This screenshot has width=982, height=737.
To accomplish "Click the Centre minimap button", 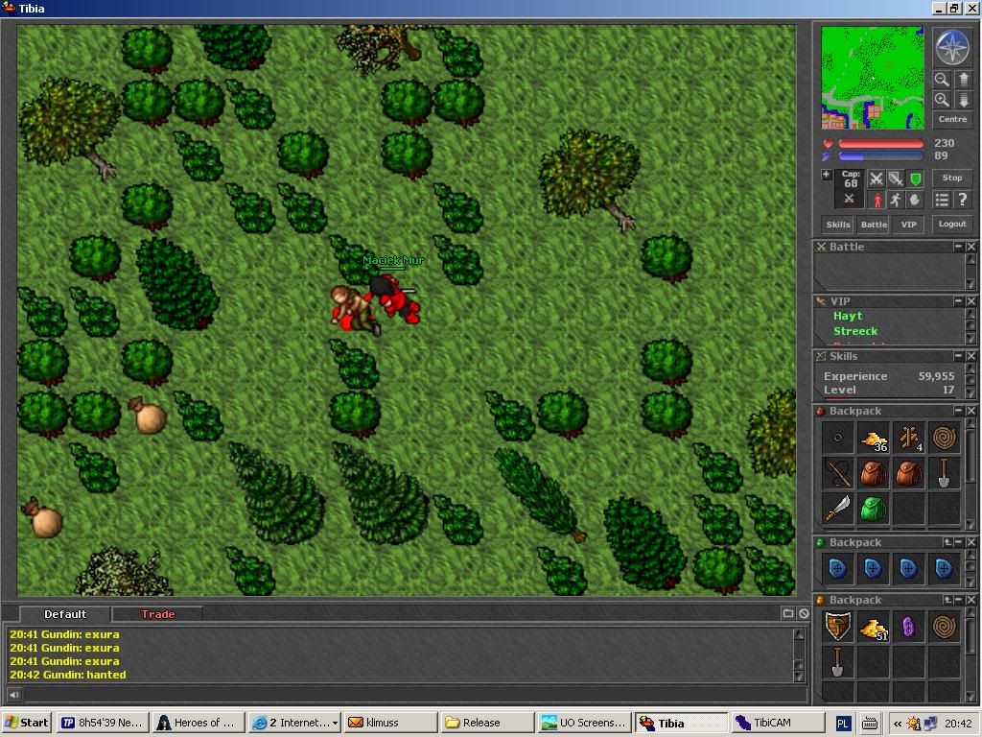I will coord(952,119).
